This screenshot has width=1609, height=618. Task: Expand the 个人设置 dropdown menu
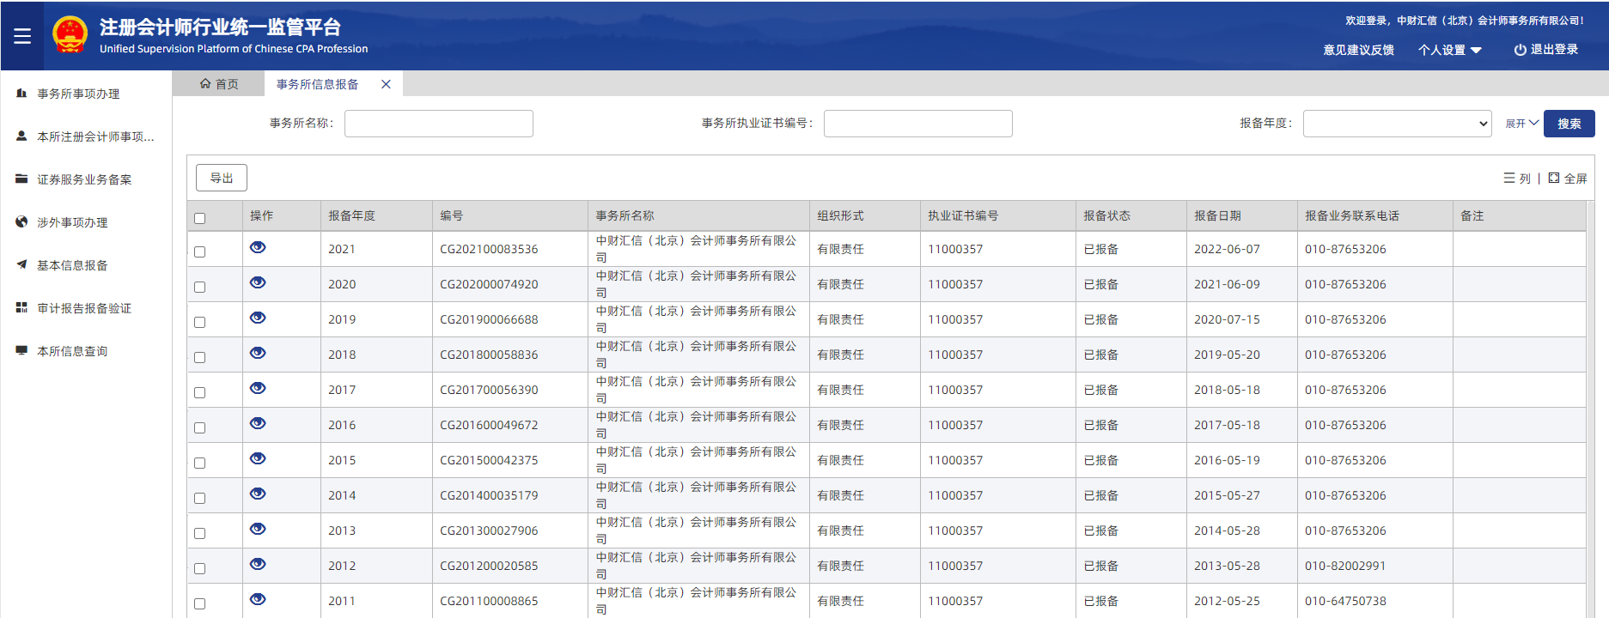[1449, 50]
